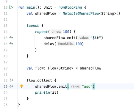This screenshot has height=110, width=134.
Task: Click the sharedFlow variable name on line 11
Action: pos(46,13)
